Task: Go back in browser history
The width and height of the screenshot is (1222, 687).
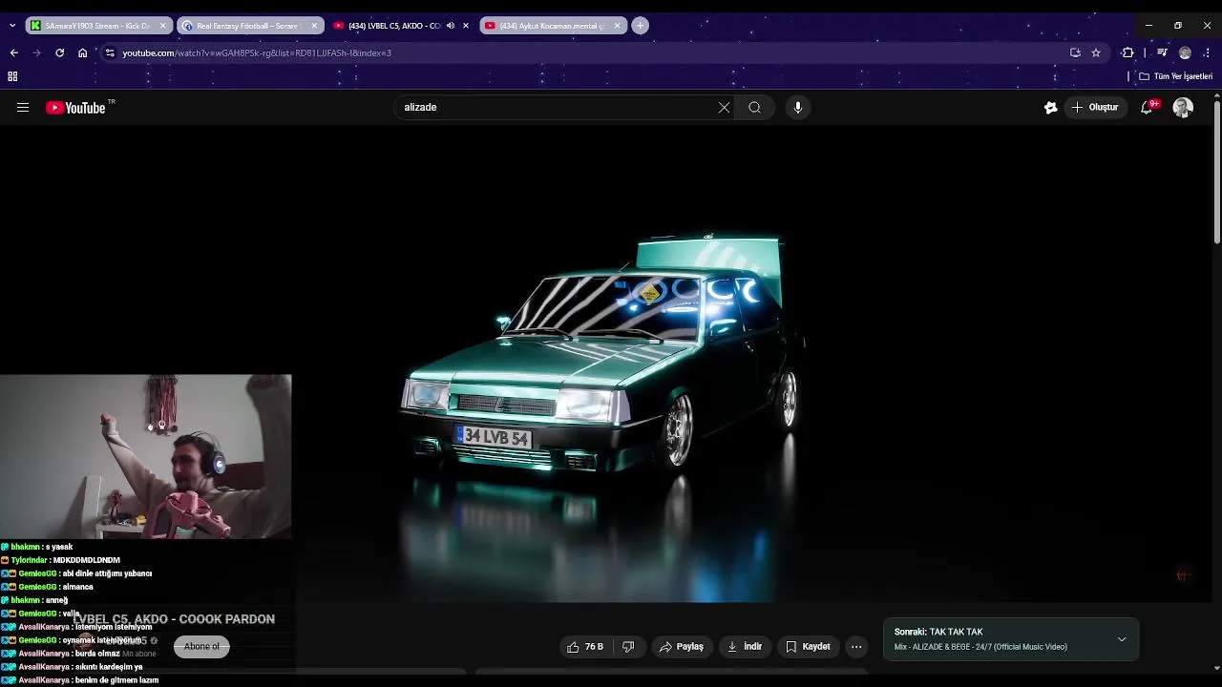Action: tap(13, 52)
